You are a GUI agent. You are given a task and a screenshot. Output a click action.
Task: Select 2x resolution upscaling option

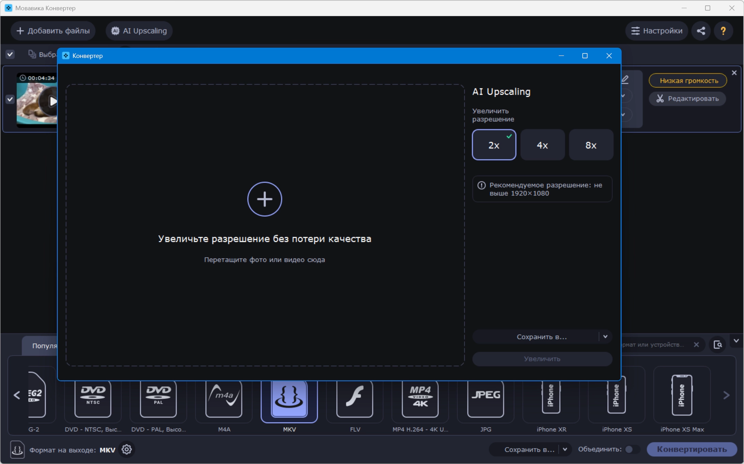(x=494, y=145)
